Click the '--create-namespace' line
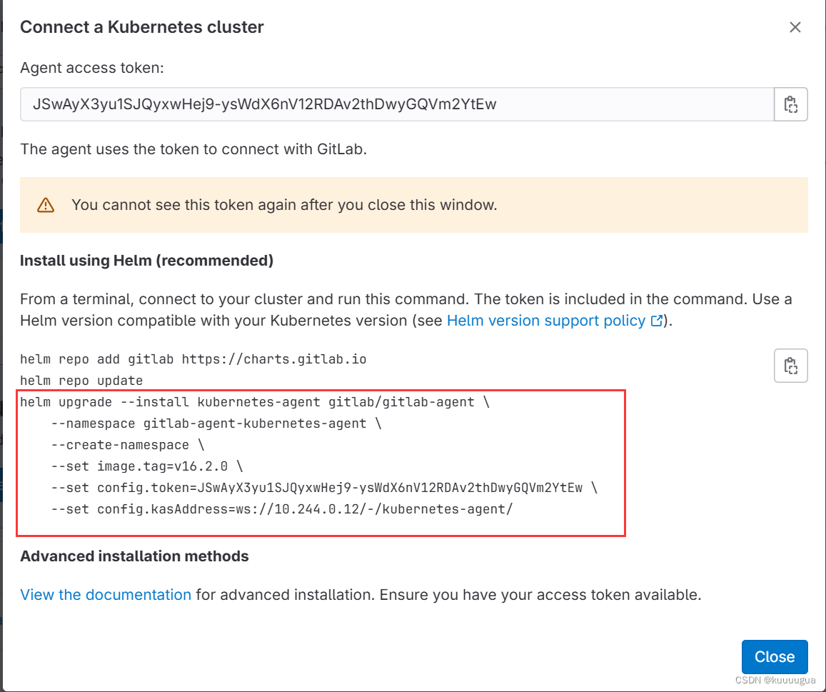Screen dimensions: 826x692 (128, 445)
